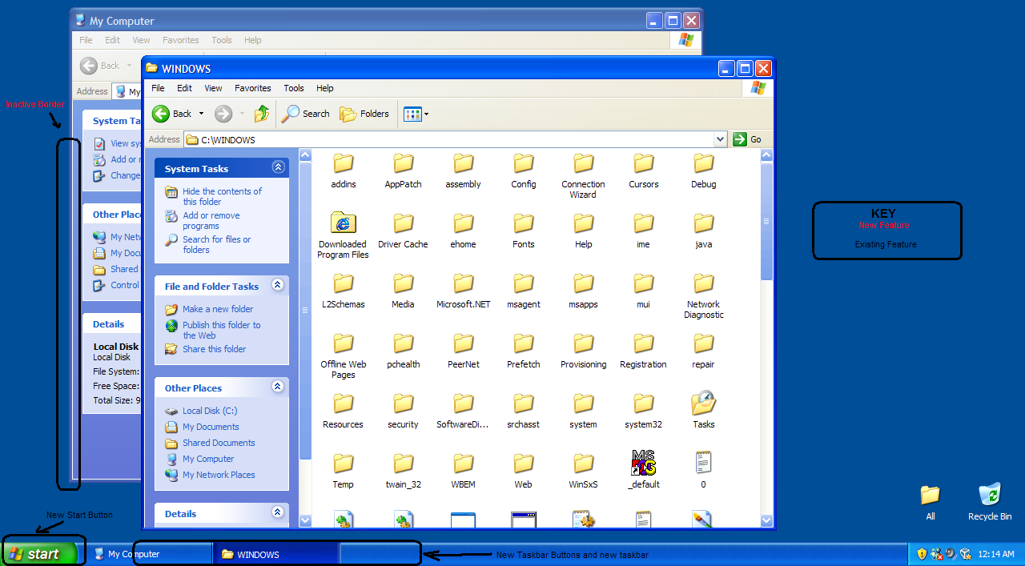Image resolution: width=1025 pixels, height=566 pixels.
Task: Collapse the System Tasks panel
Action: (278, 167)
